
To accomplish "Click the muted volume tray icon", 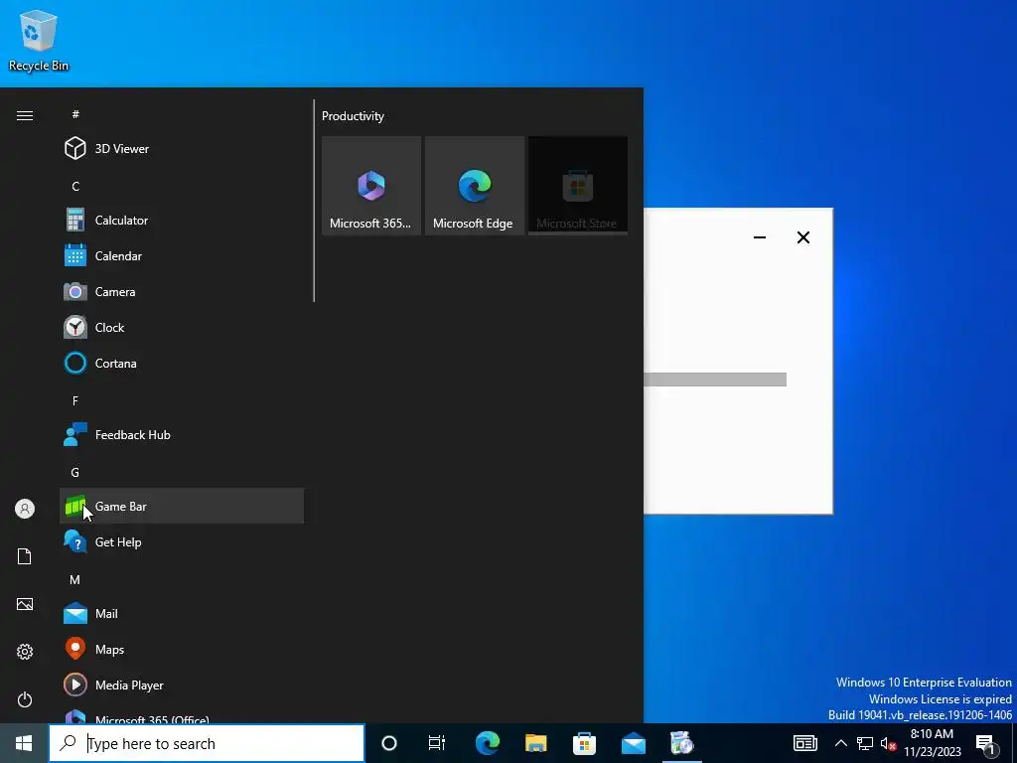I will tap(889, 743).
